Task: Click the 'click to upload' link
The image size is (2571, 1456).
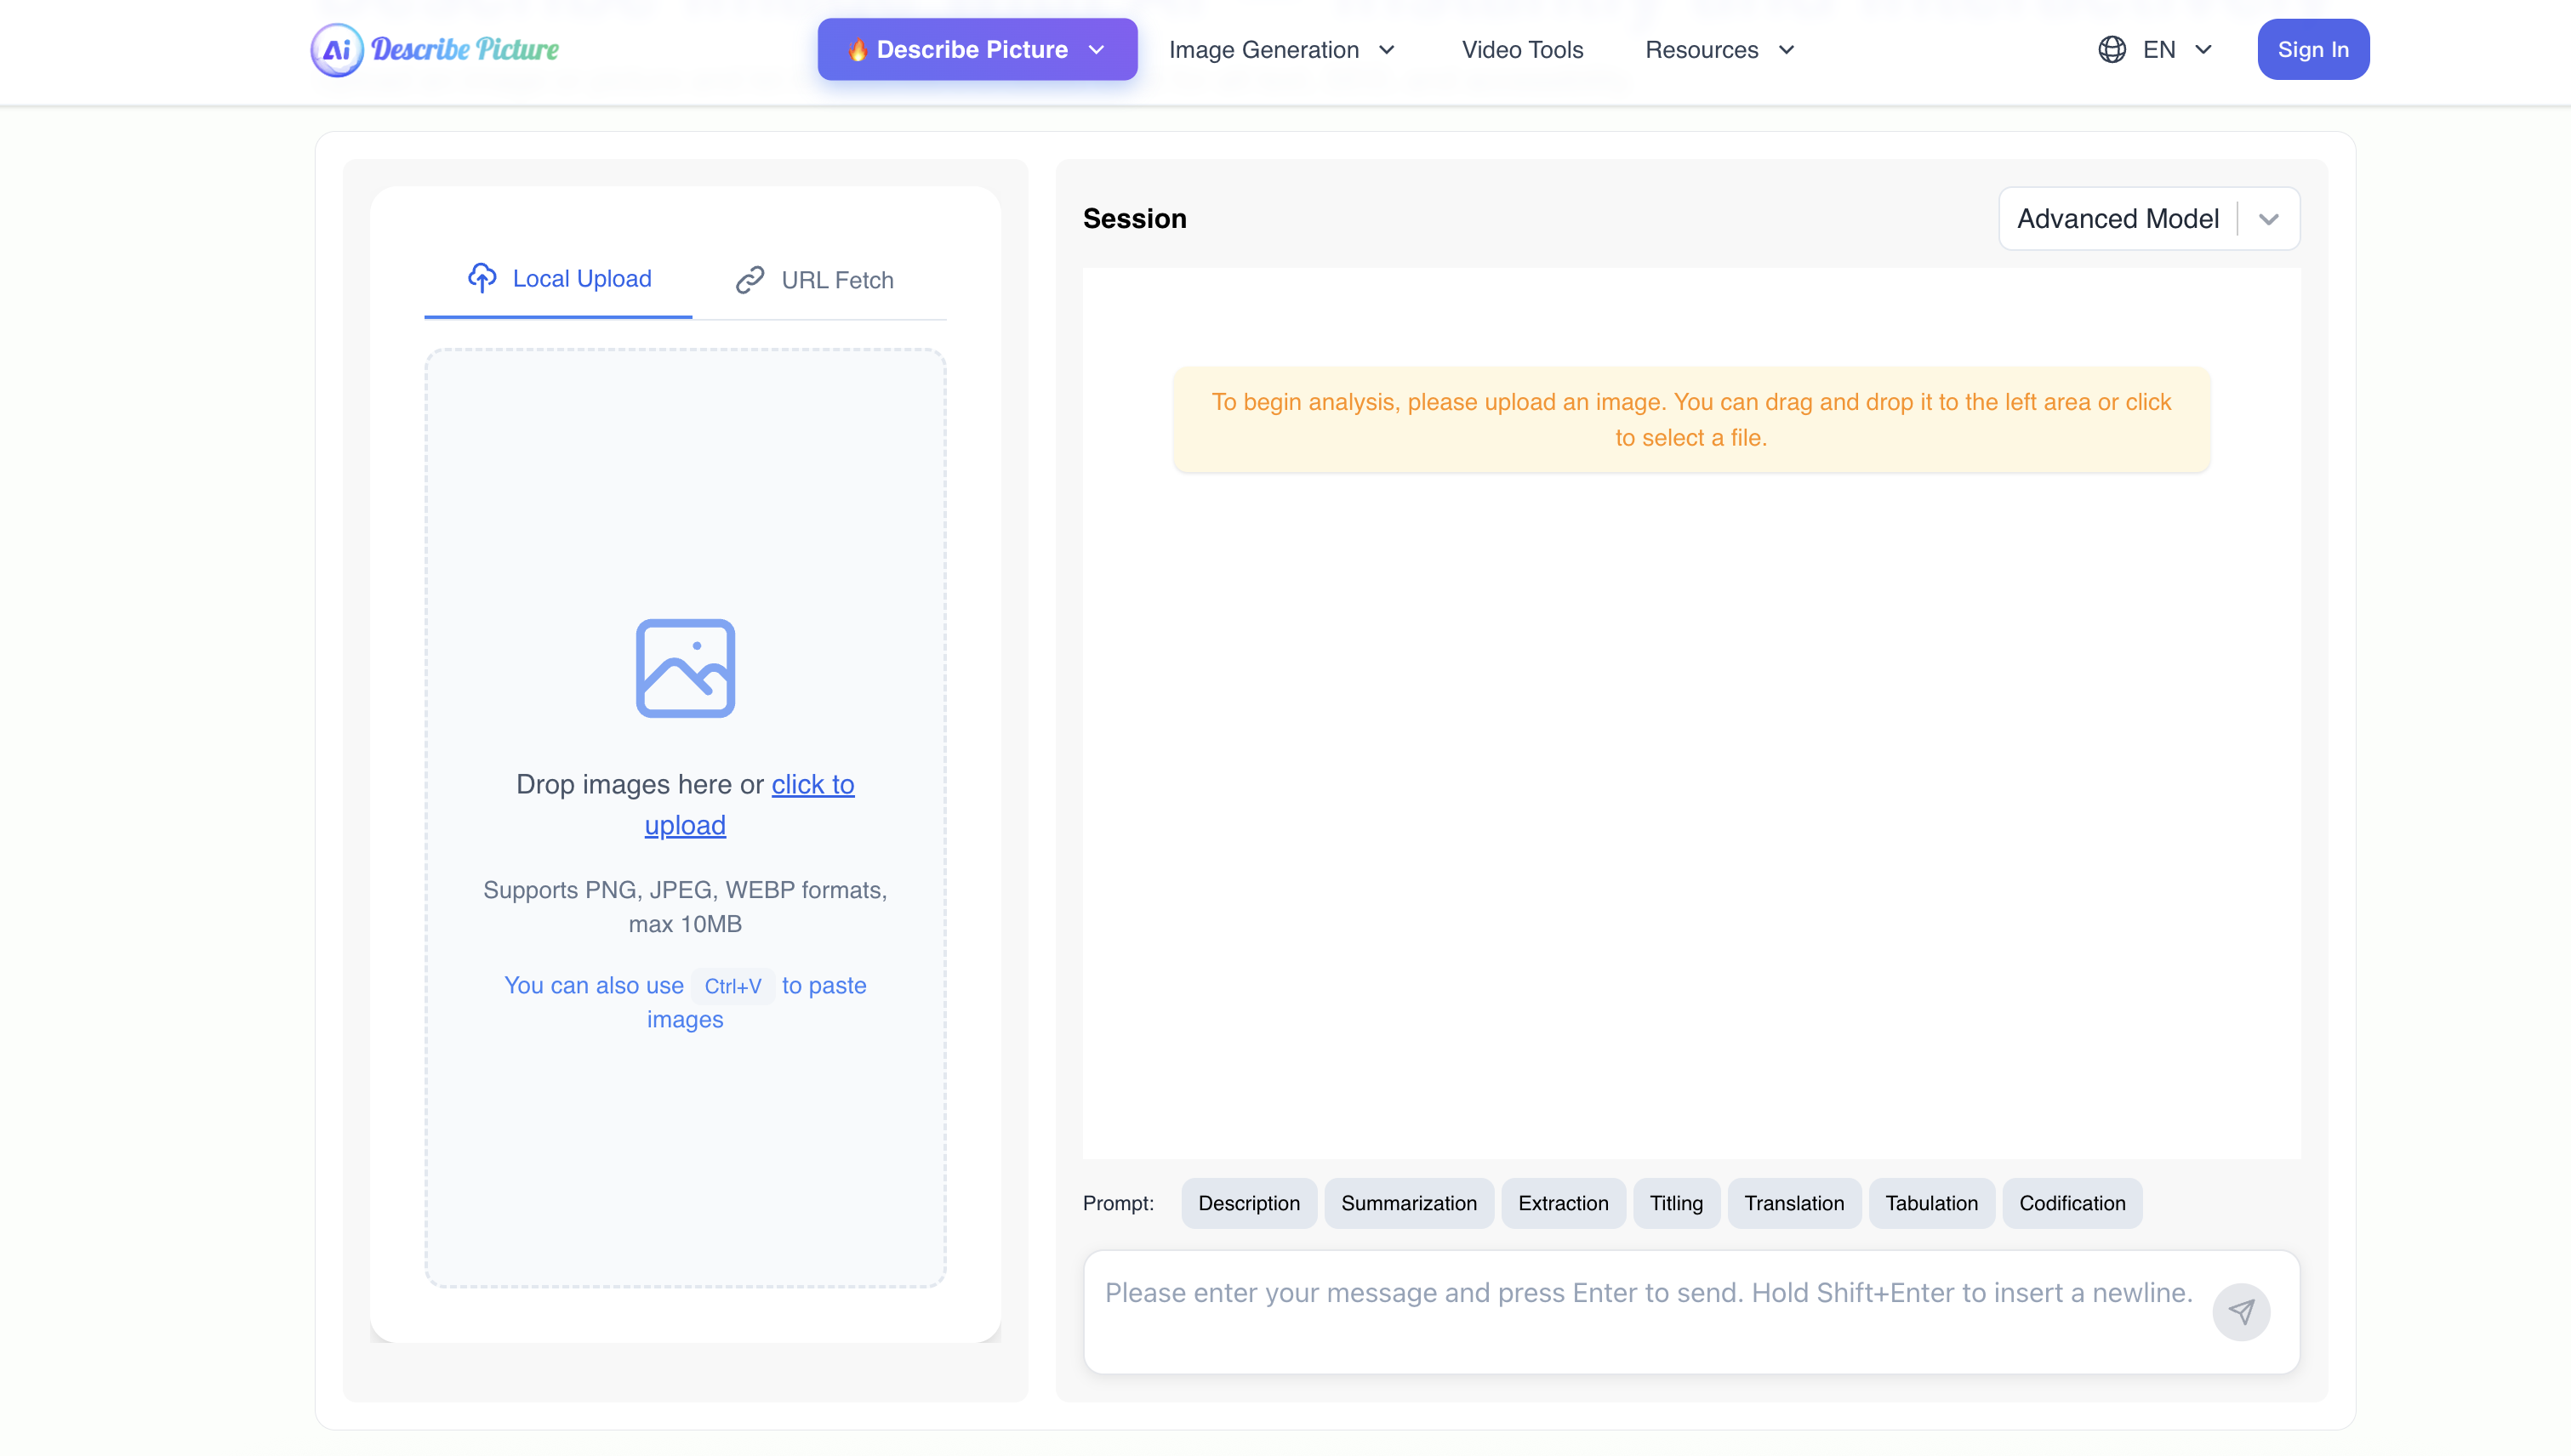Action: 812,785
